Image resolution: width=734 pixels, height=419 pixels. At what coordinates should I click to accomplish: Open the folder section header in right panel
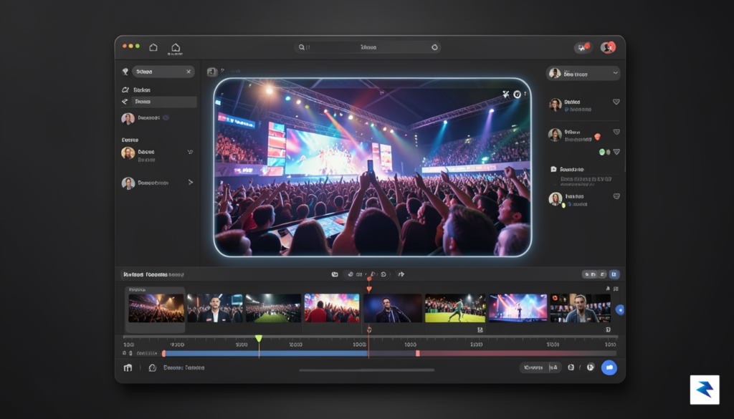tap(568, 169)
